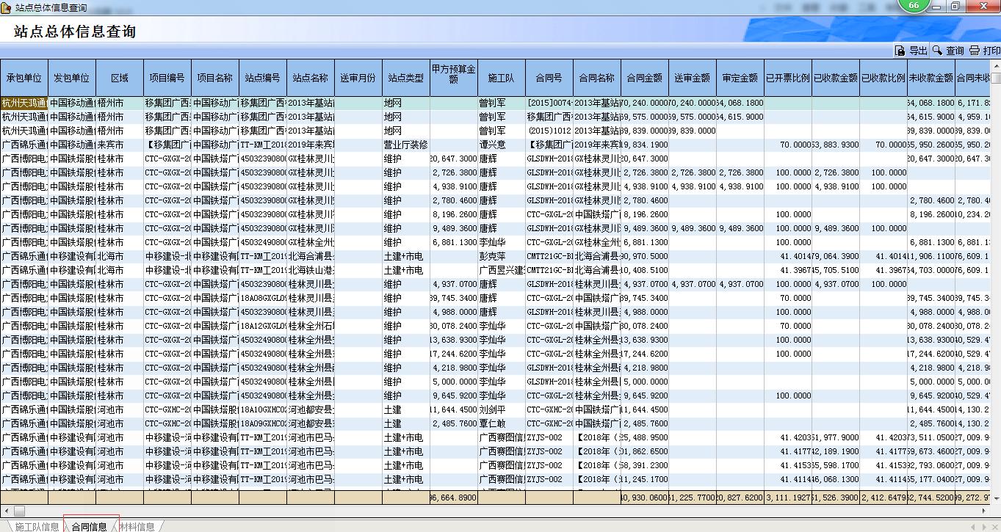Select the 合同信息 tab
Screen dimensions: 1001x532
(90, 526)
